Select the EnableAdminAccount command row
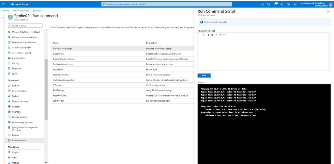Screen dimensions: 334x164 tap(123, 64)
